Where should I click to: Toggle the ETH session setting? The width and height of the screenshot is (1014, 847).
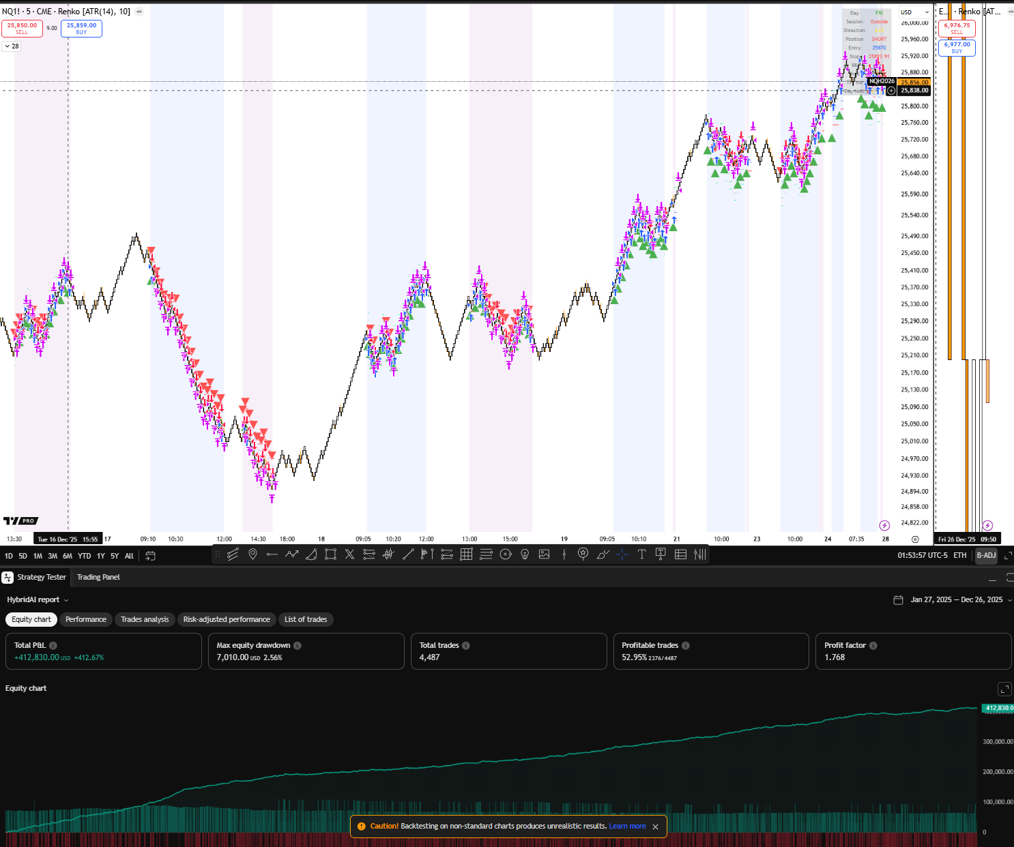click(x=960, y=556)
